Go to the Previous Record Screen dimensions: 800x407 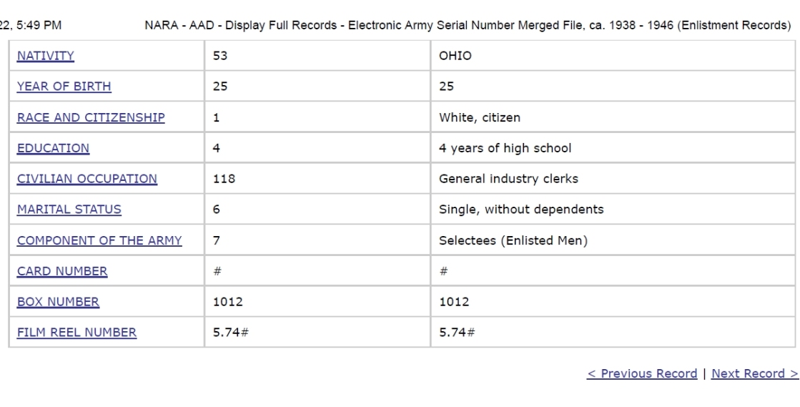[x=642, y=373]
